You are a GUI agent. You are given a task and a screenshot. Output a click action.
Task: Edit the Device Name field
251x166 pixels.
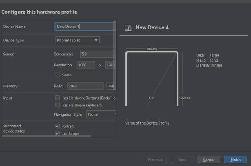85,27
